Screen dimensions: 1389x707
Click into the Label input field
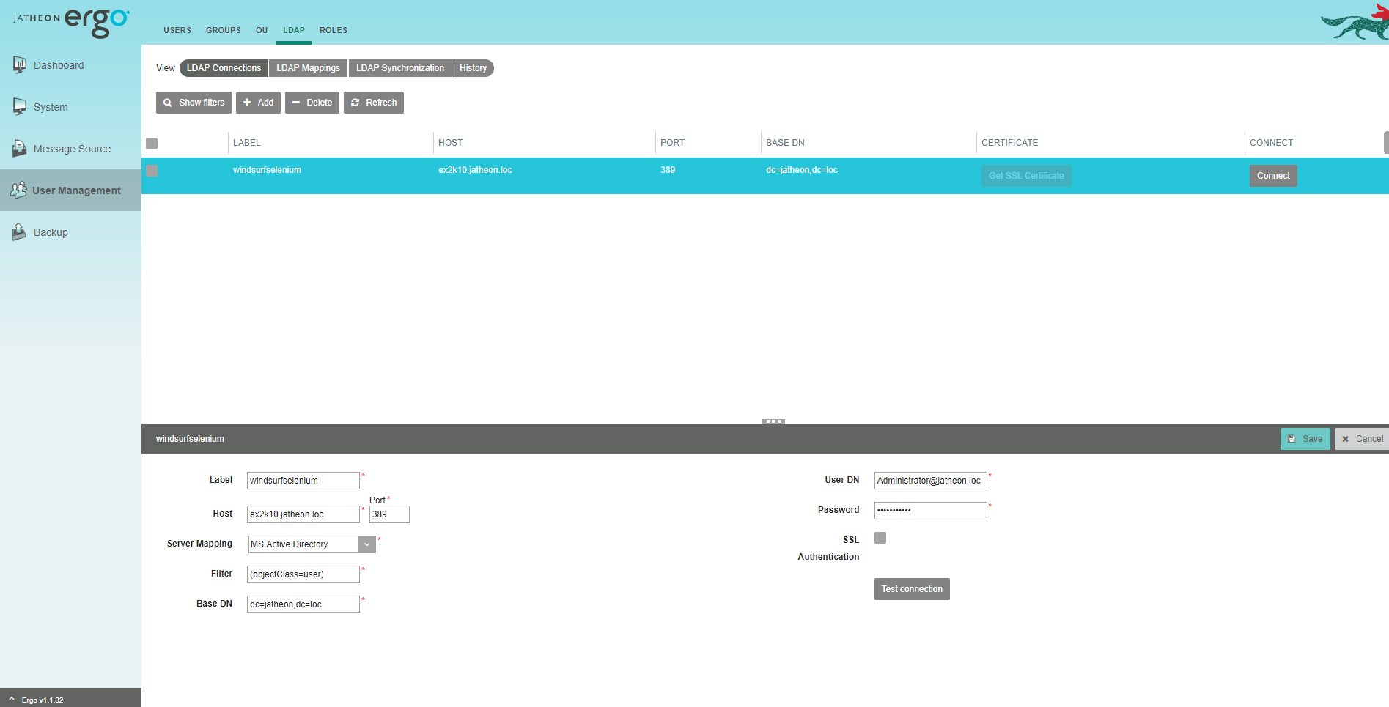(303, 481)
